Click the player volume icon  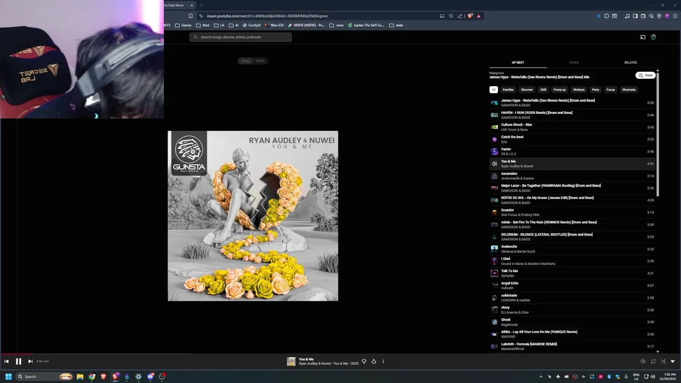[643, 361]
